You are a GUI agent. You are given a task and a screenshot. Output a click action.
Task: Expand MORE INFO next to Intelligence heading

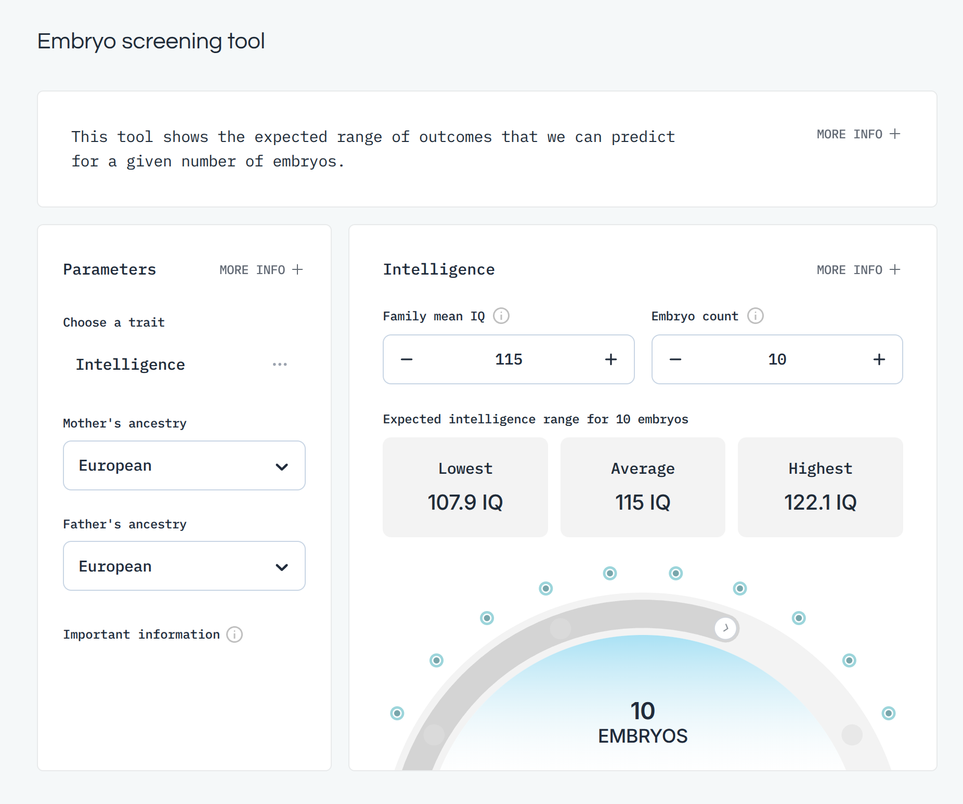858,270
